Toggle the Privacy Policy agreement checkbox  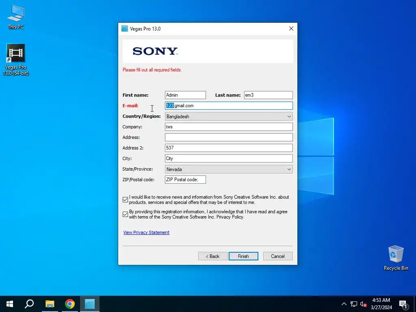click(126, 214)
